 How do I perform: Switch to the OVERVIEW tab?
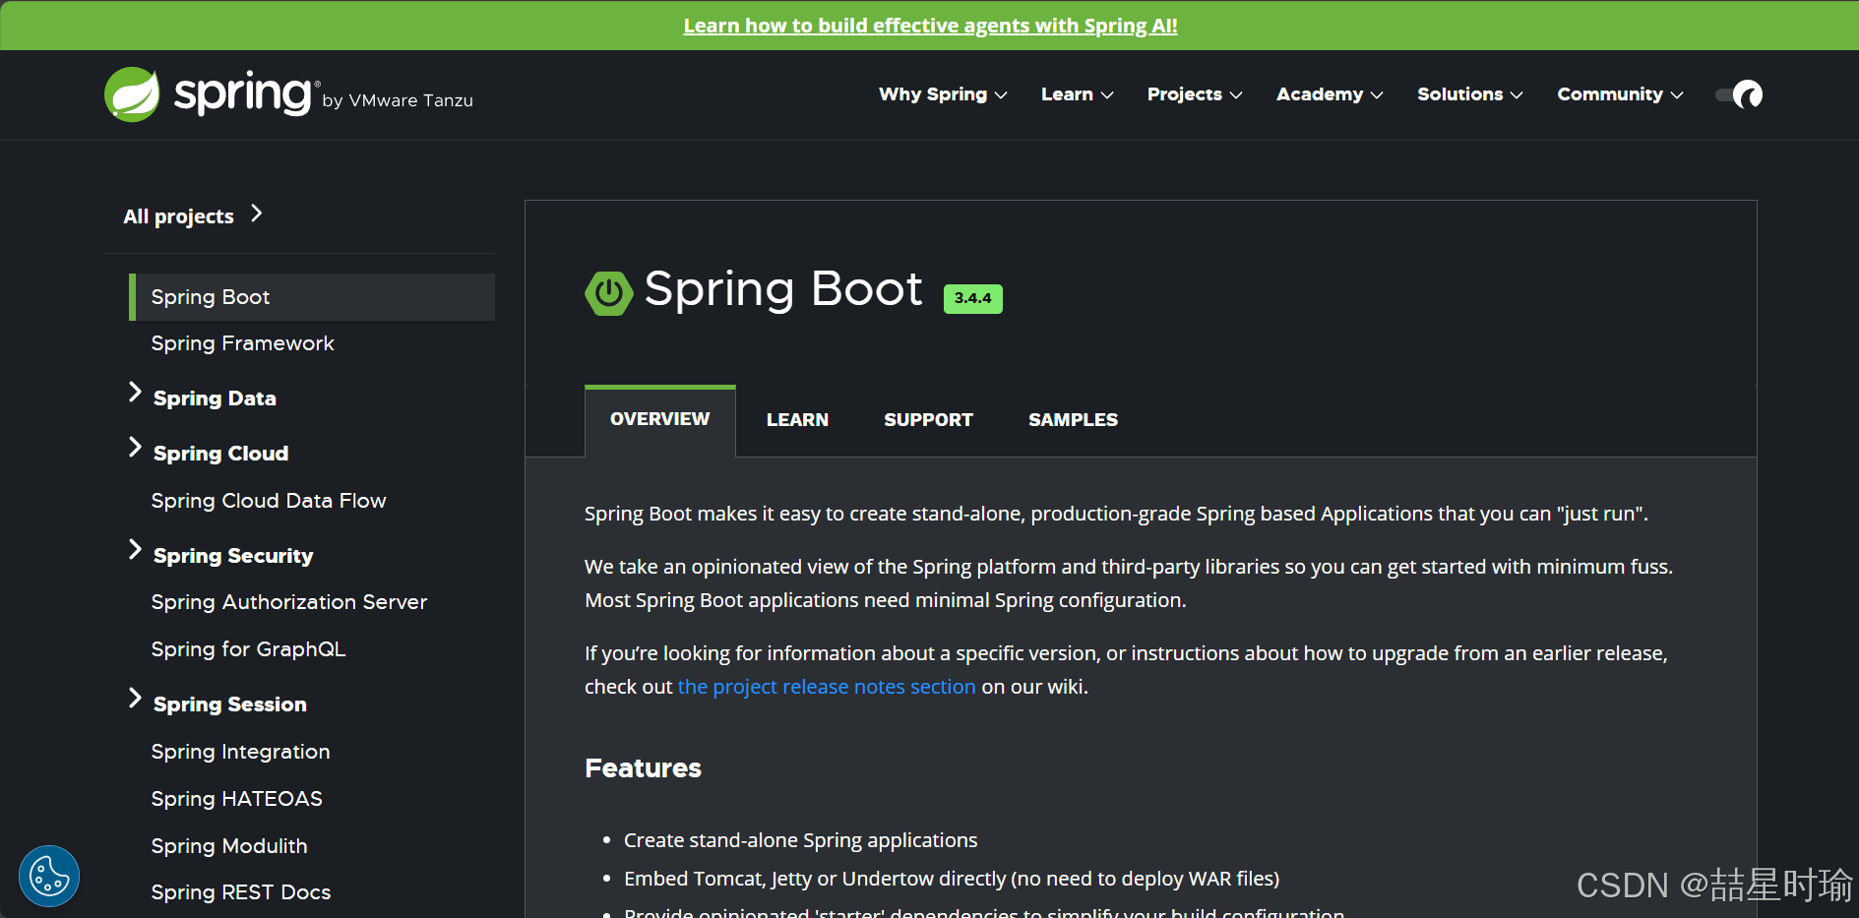(659, 420)
